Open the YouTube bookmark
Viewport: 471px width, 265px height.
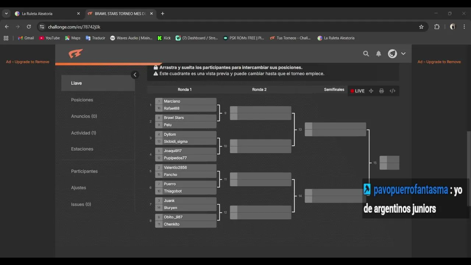coord(49,38)
